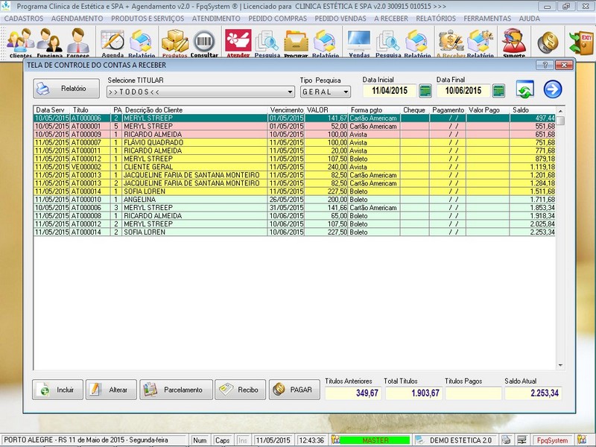The image size is (596, 447).
Task: Click the blue arrow go button
Action: click(x=553, y=89)
